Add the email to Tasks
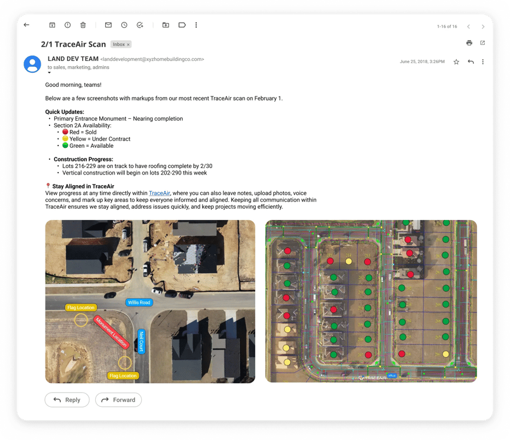 139,25
